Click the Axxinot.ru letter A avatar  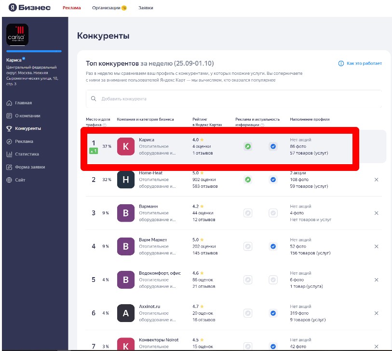click(x=126, y=313)
